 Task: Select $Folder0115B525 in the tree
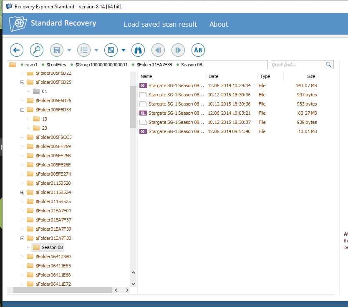point(48,201)
